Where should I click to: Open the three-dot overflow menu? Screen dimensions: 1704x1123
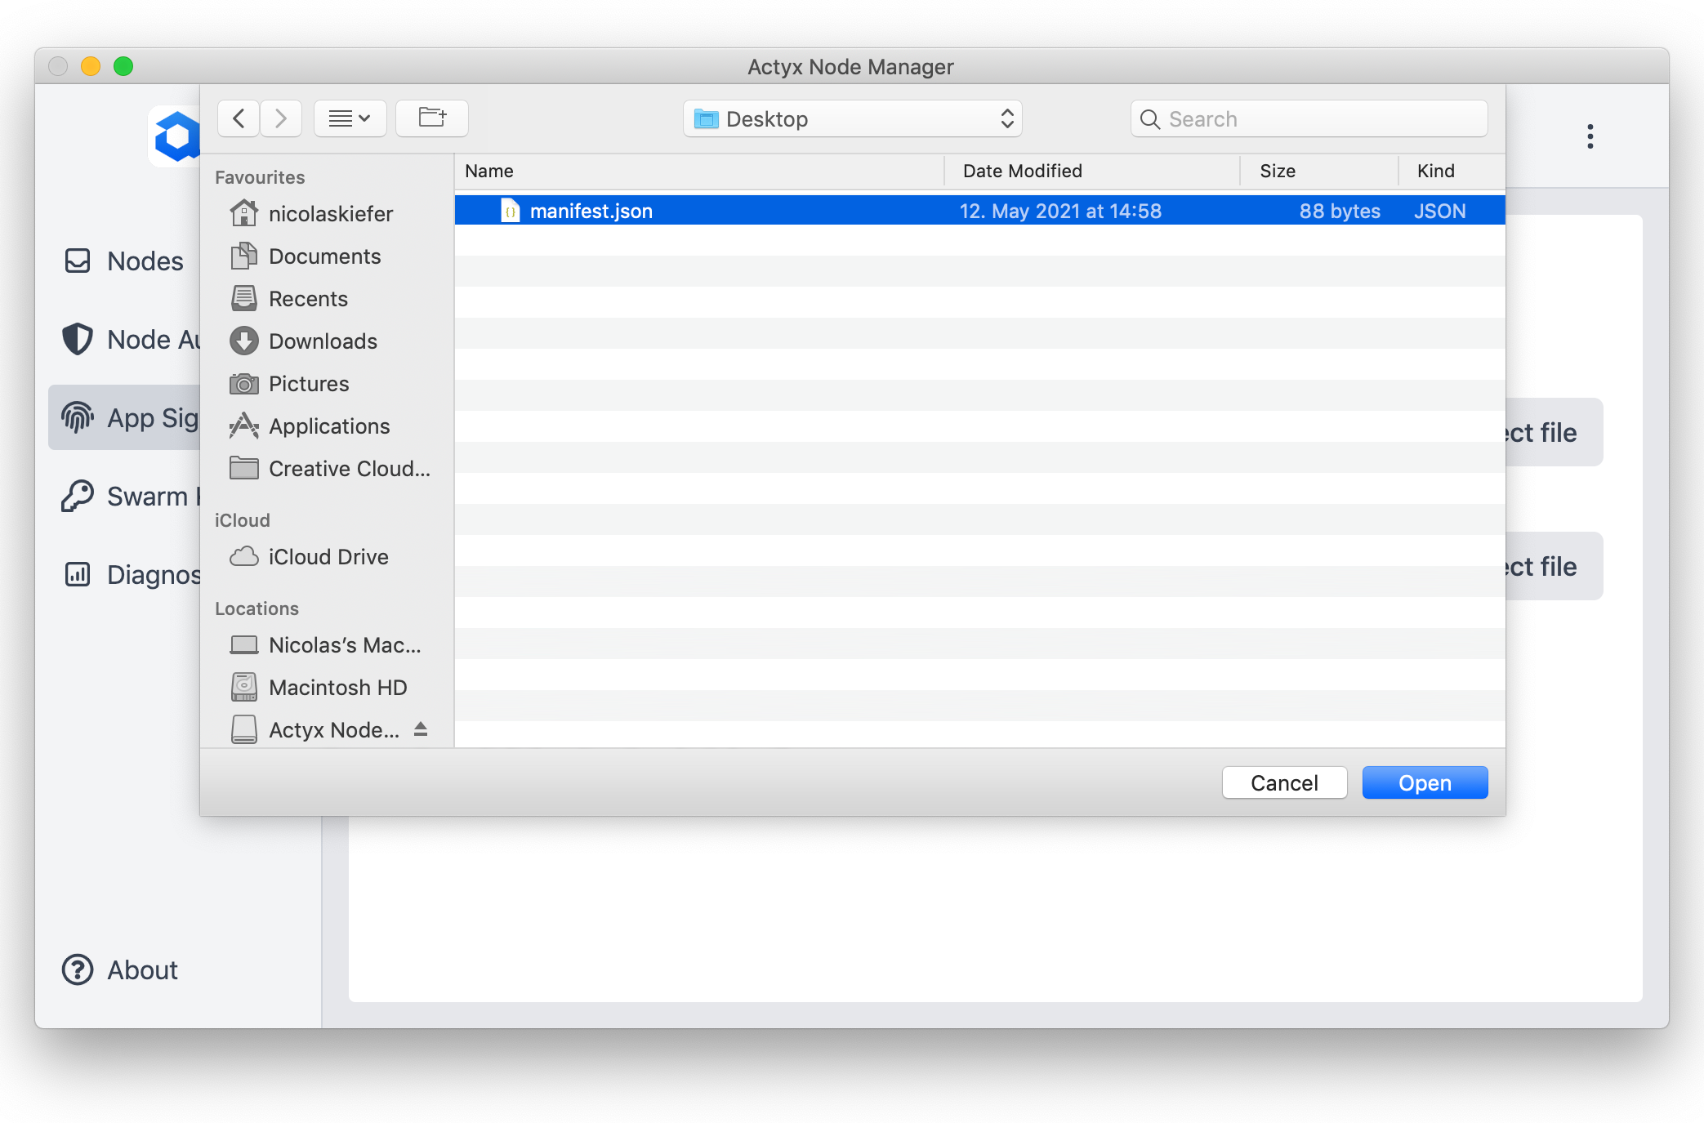pos(1590,136)
